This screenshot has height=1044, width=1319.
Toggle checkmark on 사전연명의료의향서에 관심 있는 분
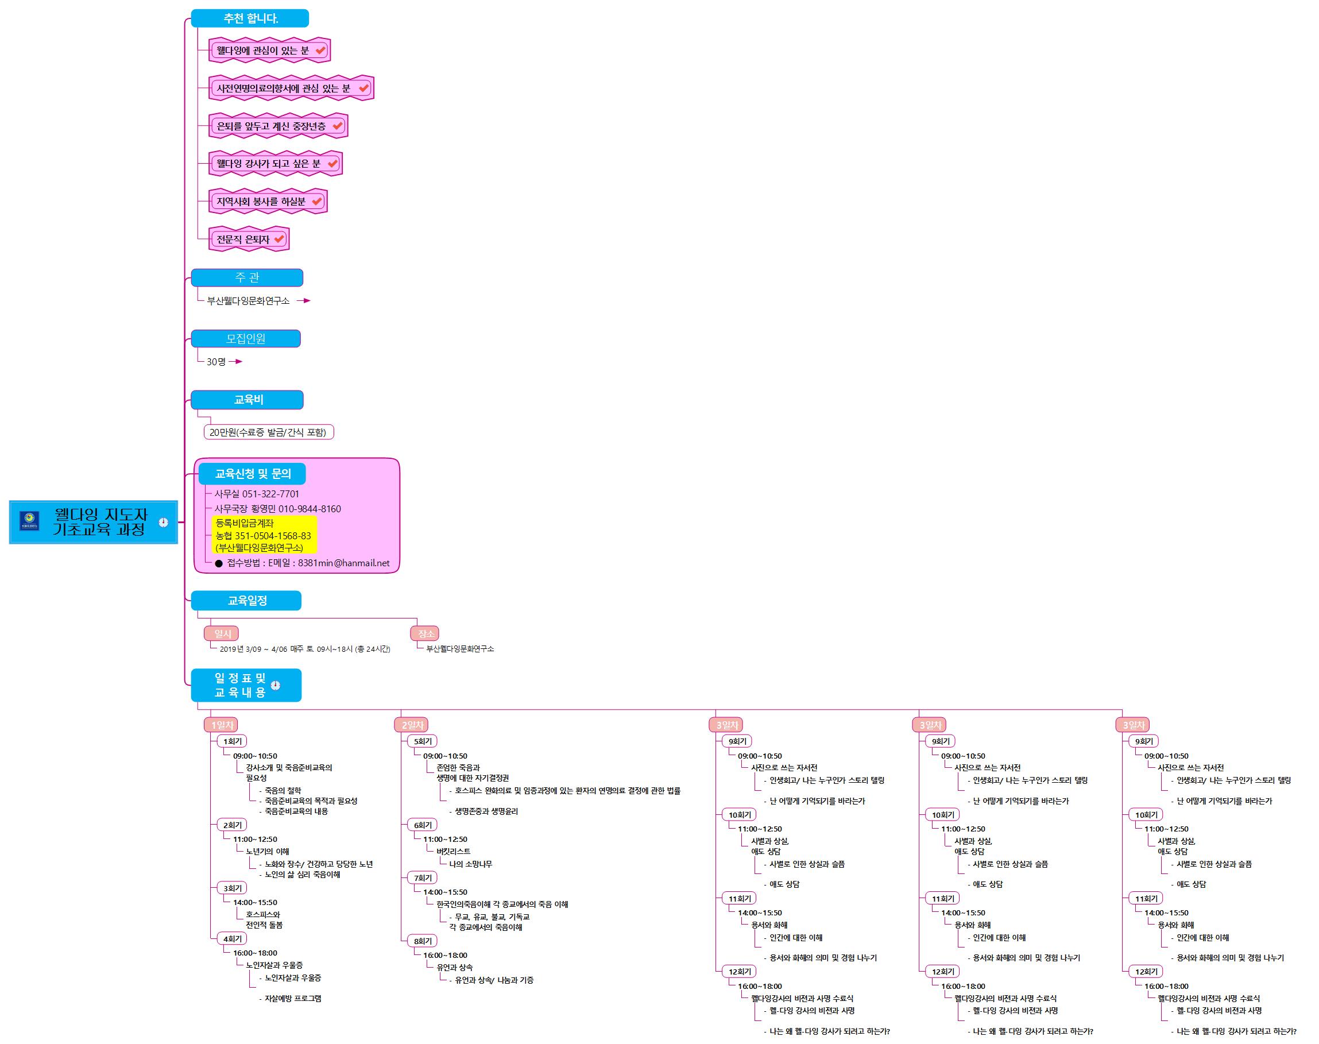pyautogui.click(x=363, y=88)
